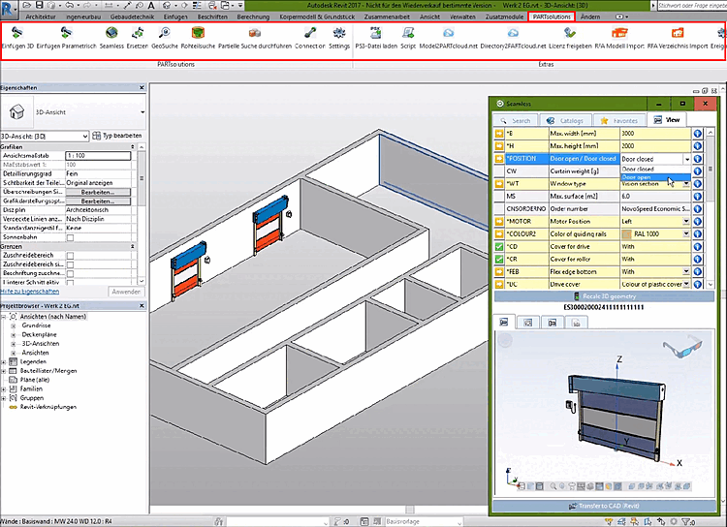
Task: Open Hilfe zu Eigenschaften link
Action: click(30, 292)
